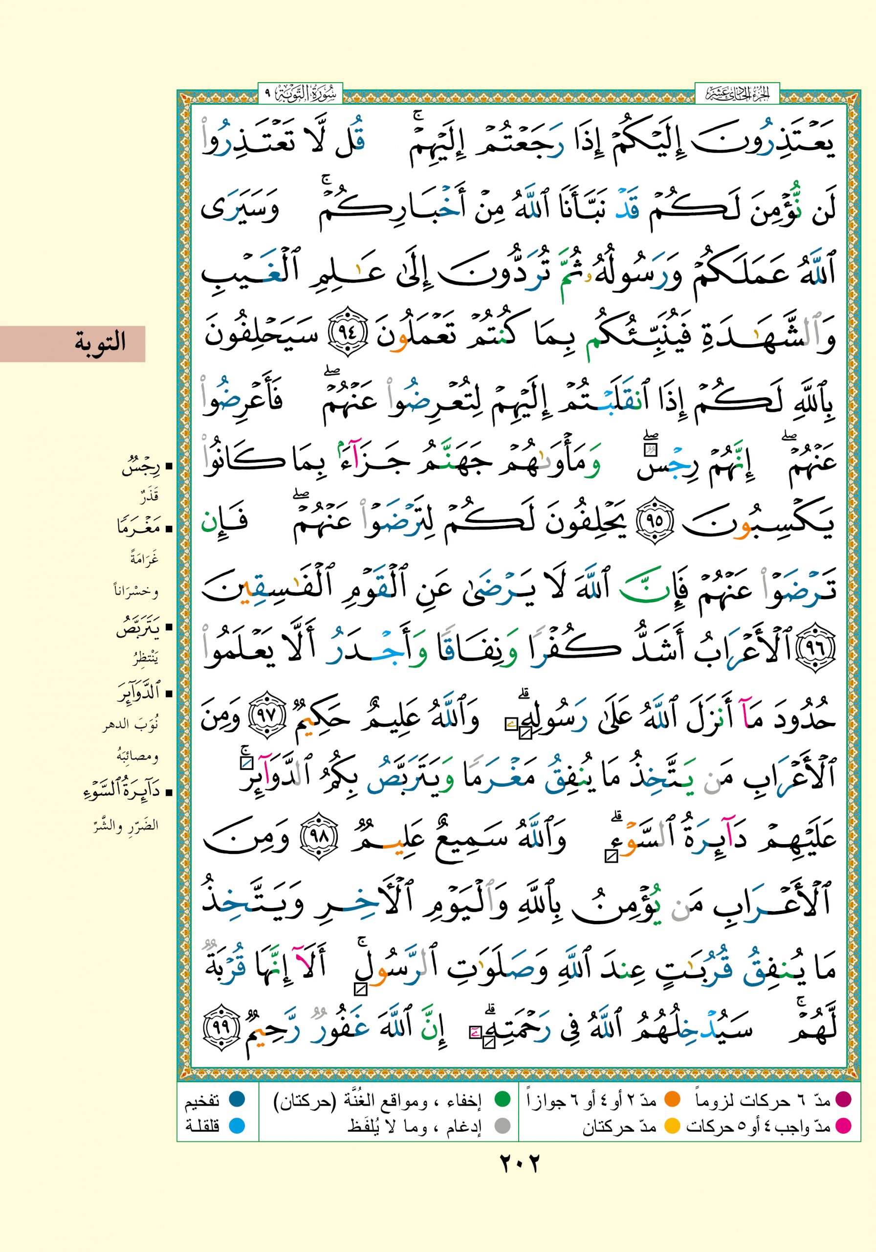Click the Juz title emblem in header
This screenshot has width=876, height=1252.
pyautogui.click(x=737, y=94)
